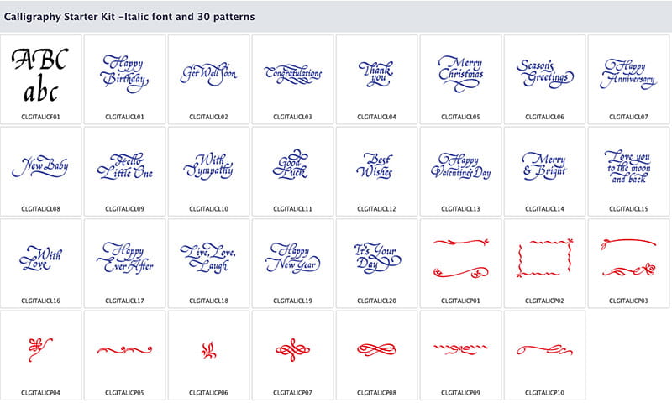Select the Good Luck calligraphy tile
Image resolution: width=672 pixels, height=403 pixels.
point(292,166)
